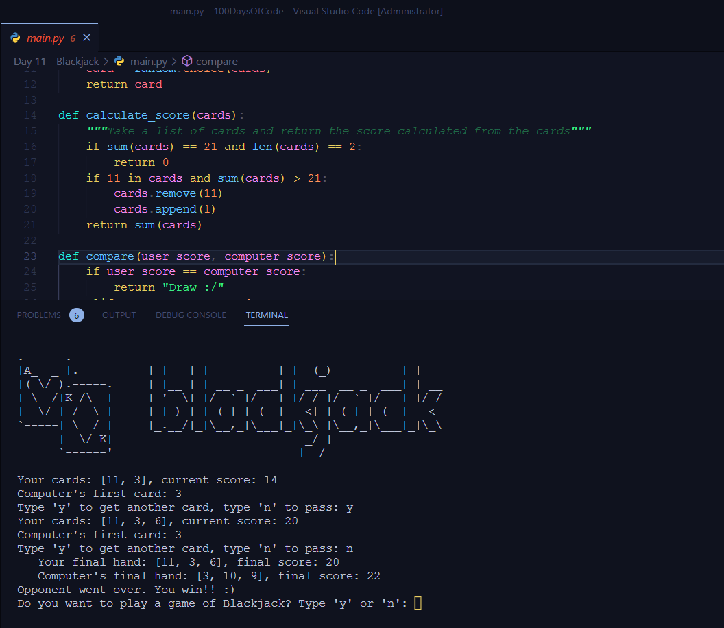Click the blue 6 badge beside PROBLEMS
This screenshot has width=724, height=628.
tap(77, 315)
